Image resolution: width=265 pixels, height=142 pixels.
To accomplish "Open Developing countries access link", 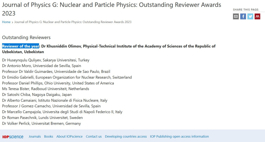I will [126, 136].
